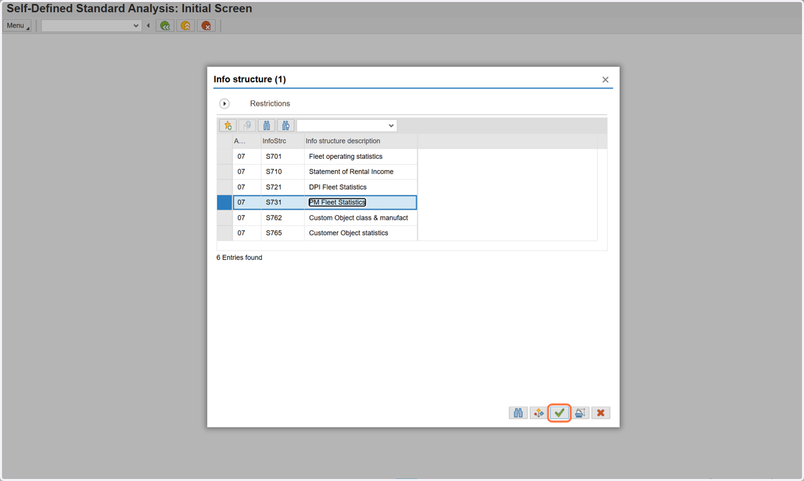Click row selector for S721 row
This screenshot has width=804, height=481.
224,188
